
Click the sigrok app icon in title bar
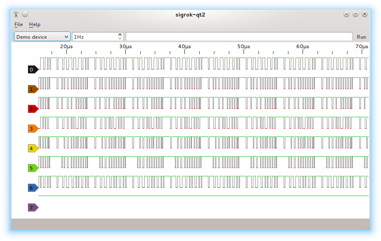click(16, 14)
